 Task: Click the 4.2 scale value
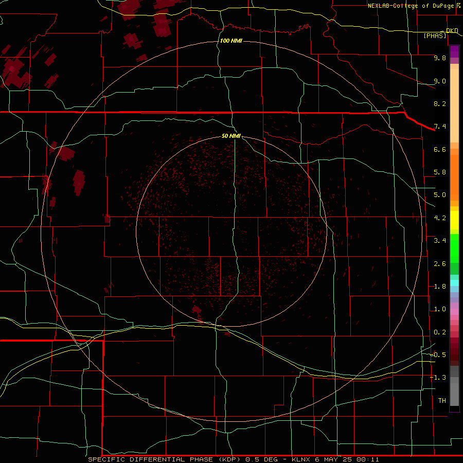(440, 218)
